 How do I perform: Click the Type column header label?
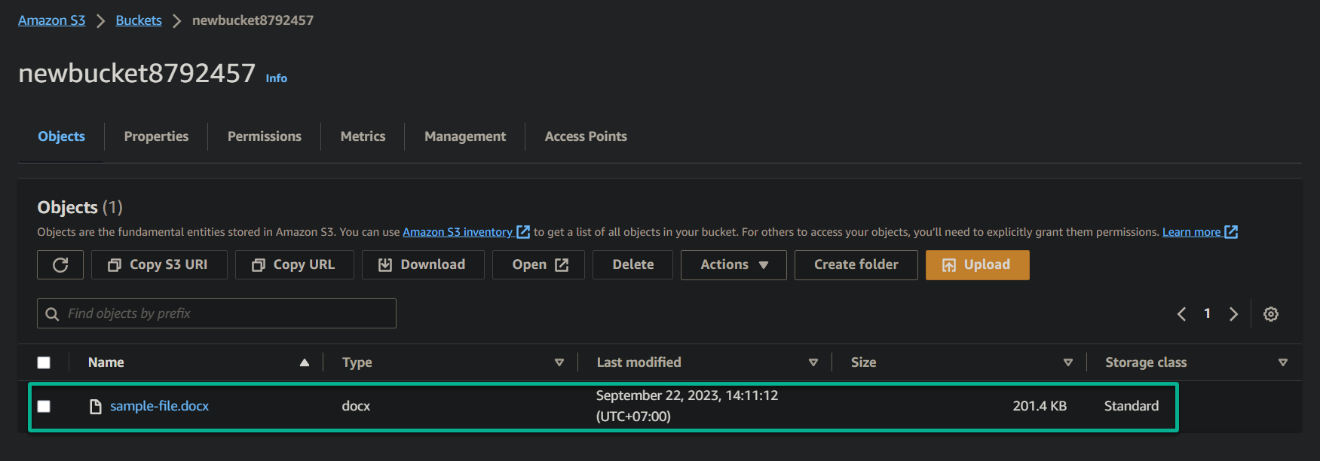pyautogui.click(x=357, y=362)
